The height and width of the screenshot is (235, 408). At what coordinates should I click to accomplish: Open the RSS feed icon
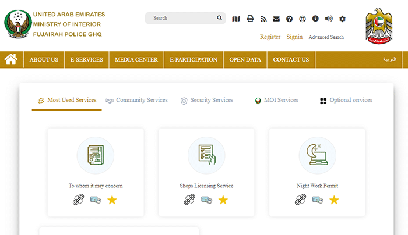point(263,19)
